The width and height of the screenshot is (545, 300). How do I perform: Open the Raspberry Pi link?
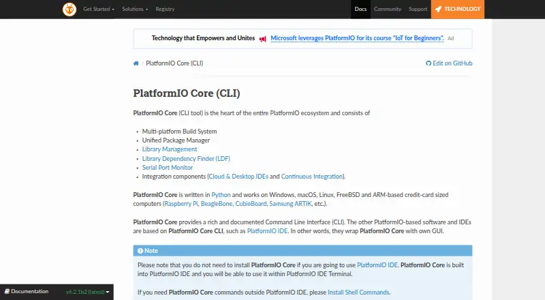point(181,204)
